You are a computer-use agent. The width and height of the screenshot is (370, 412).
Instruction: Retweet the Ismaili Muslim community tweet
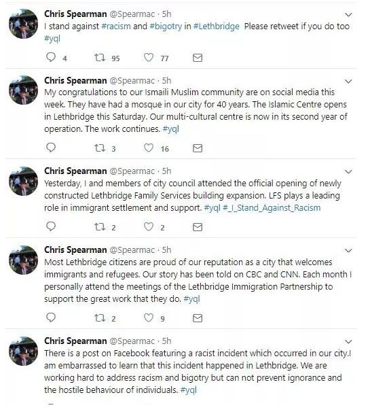tap(100, 148)
